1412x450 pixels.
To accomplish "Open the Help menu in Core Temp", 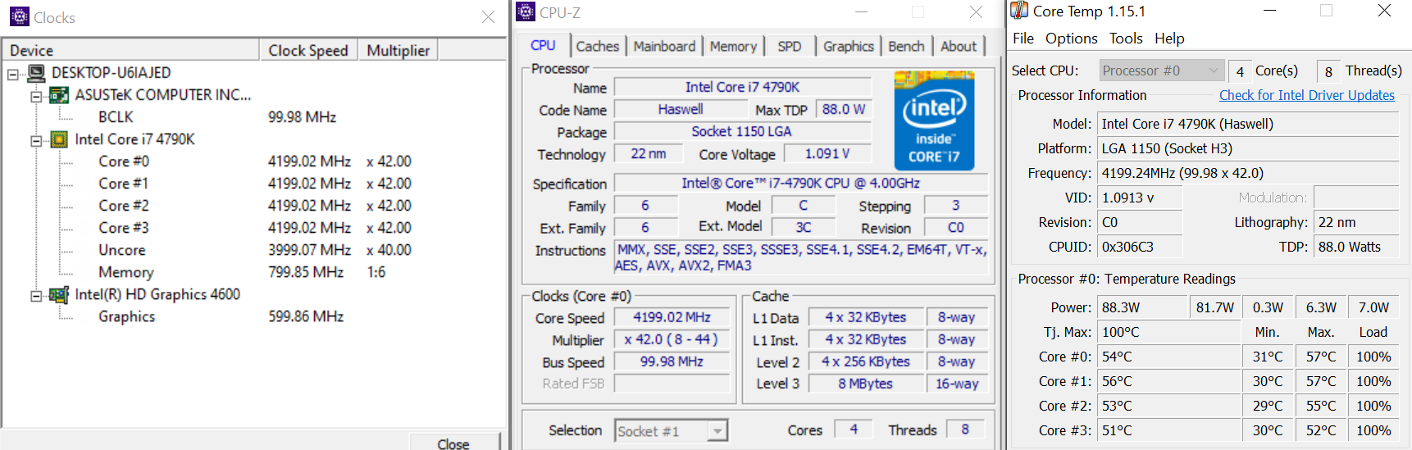I will [x=1169, y=39].
